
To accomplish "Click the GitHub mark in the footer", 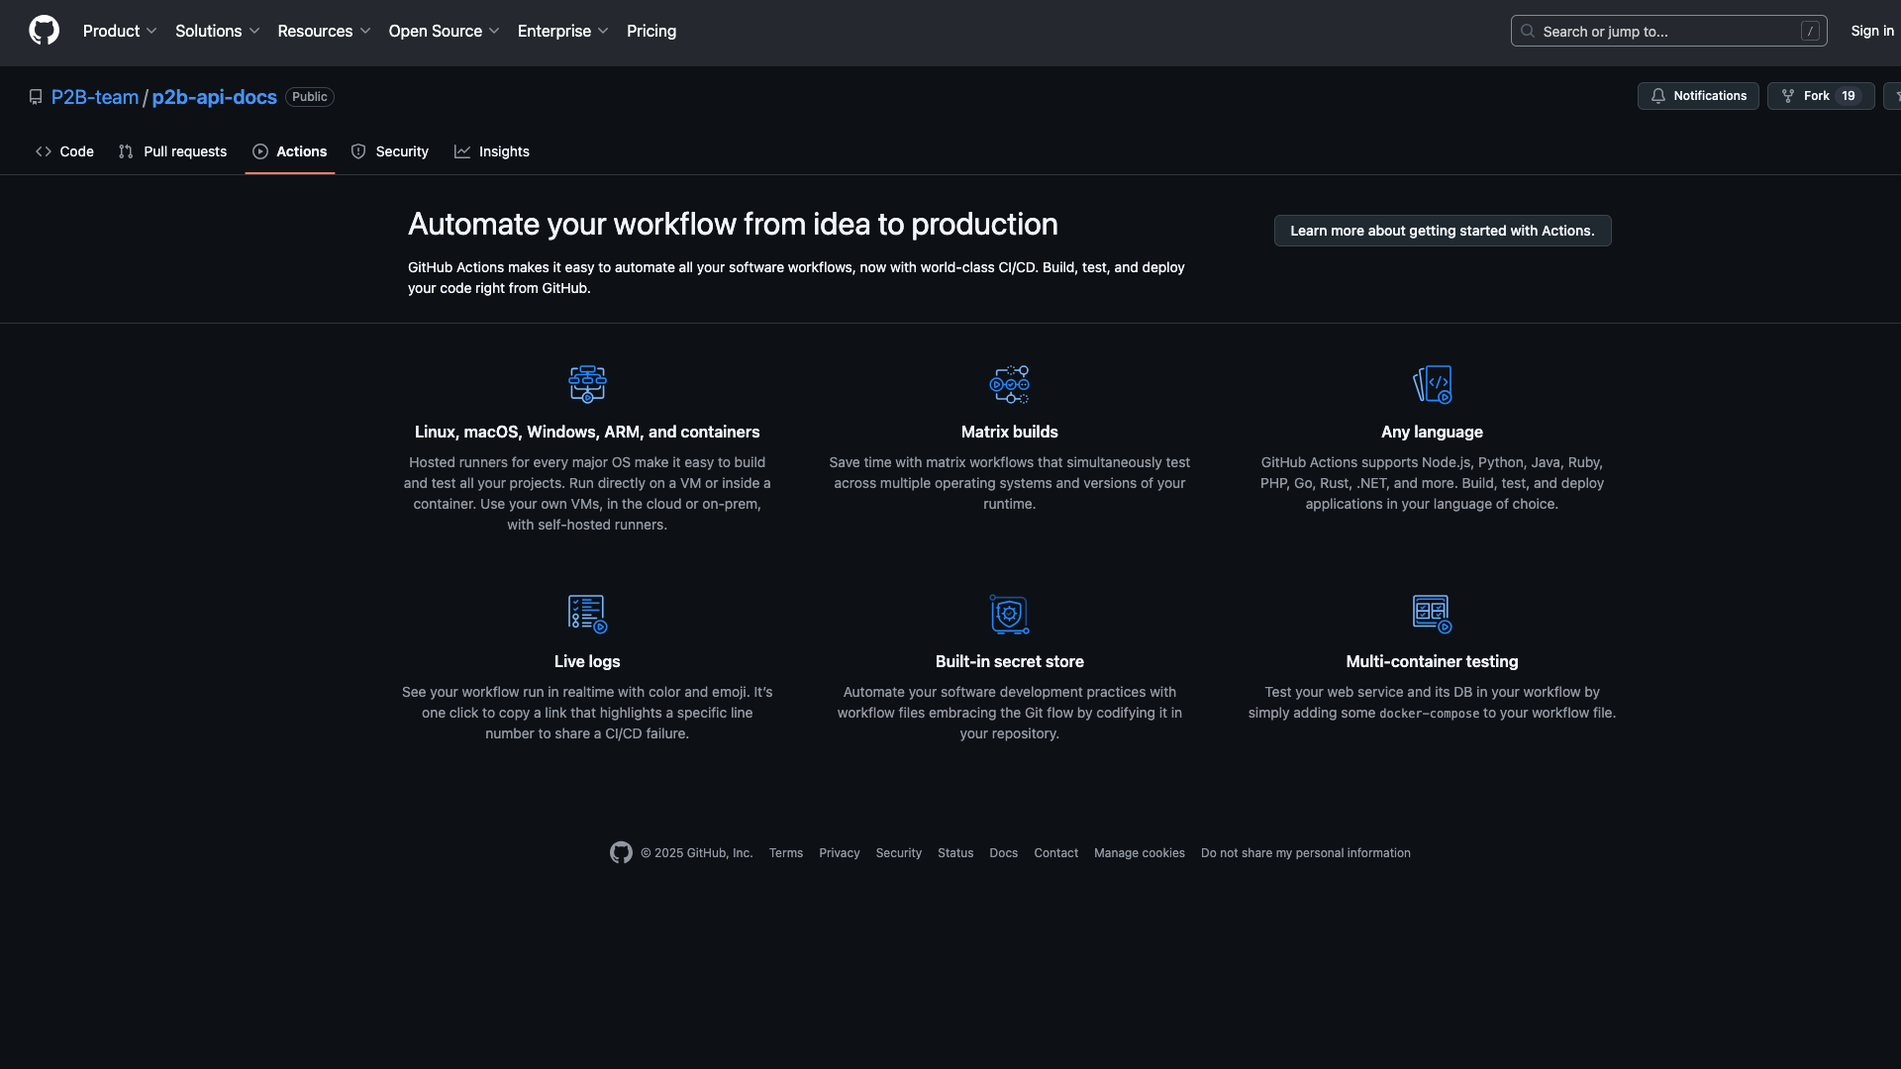I will pos(621,852).
